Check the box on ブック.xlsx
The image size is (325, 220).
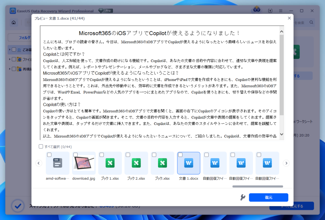pos(154,155)
